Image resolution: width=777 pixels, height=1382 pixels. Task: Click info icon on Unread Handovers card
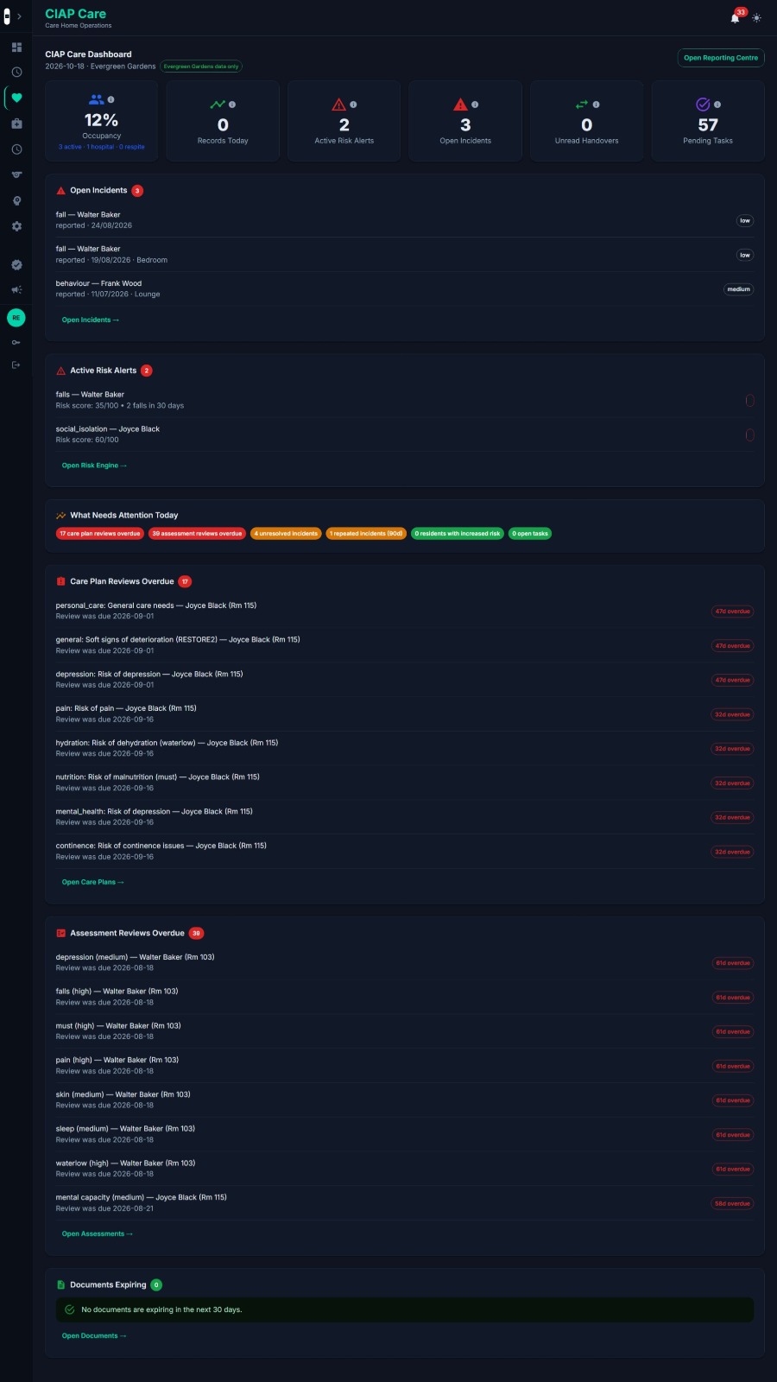596,105
